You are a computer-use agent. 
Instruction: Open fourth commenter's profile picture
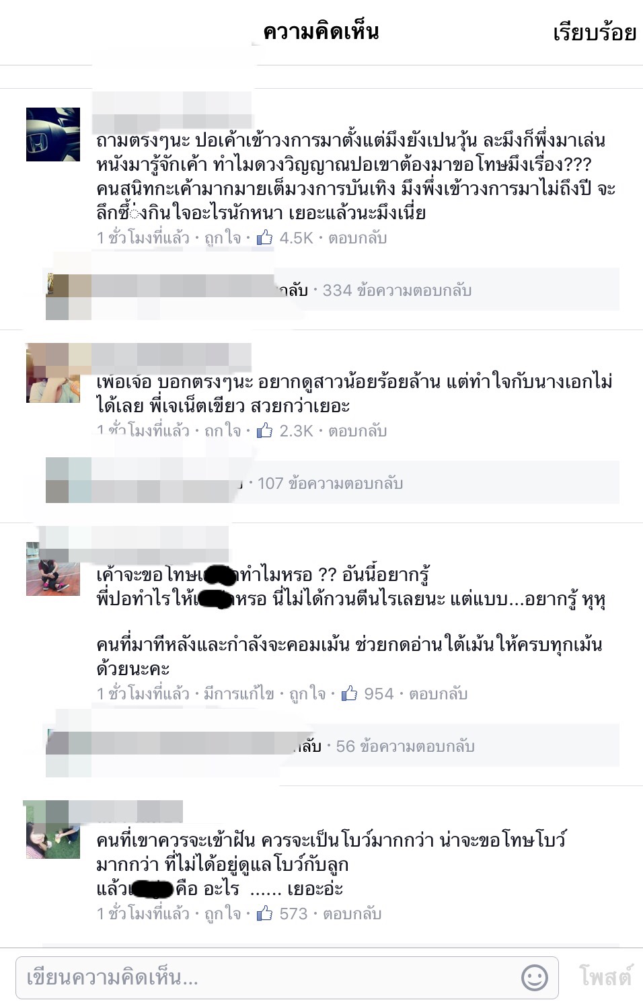click(53, 831)
